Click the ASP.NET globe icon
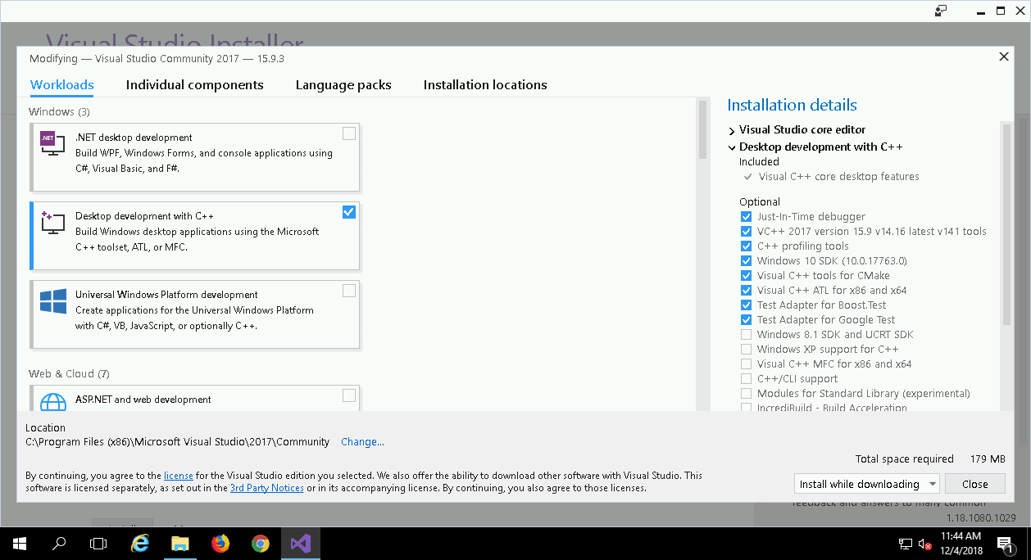 click(x=52, y=402)
